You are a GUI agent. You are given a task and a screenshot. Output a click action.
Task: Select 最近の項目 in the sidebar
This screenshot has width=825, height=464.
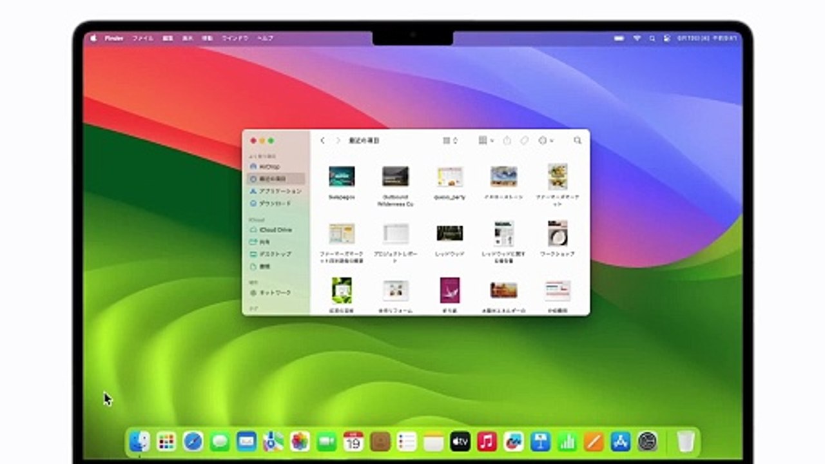pos(276,179)
